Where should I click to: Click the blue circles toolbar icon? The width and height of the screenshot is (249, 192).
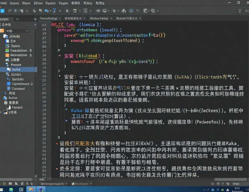pos(46,11)
